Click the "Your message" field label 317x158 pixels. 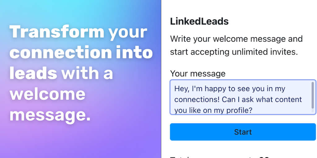pyautogui.click(x=198, y=74)
